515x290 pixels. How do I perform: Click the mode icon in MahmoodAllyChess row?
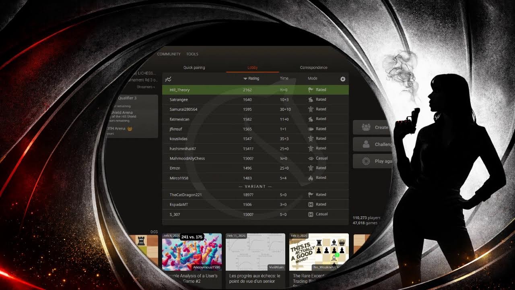click(311, 158)
